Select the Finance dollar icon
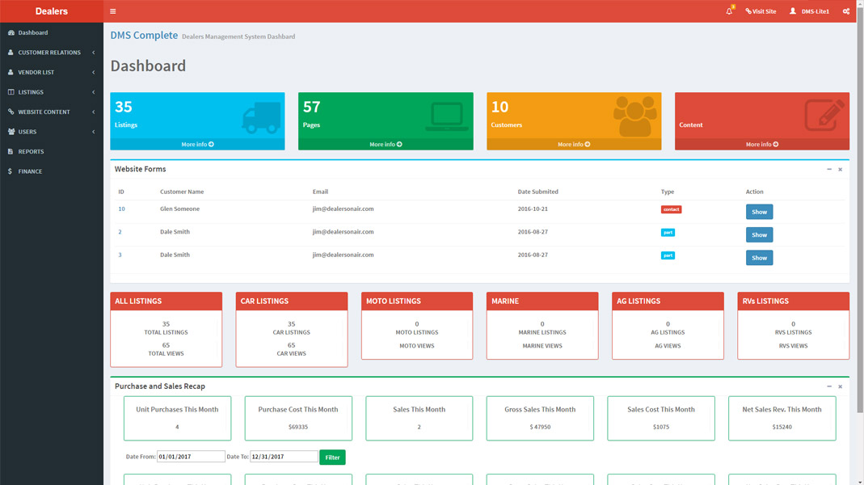The image size is (864, 485). [10, 171]
